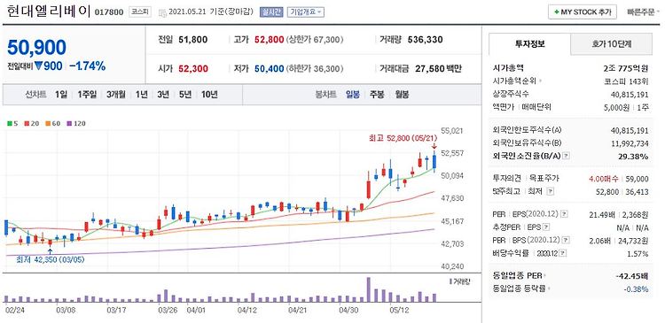The width and height of the screenshot is (665, 323).
Task: Select the 10년 line chart period
Action: click(x=209, y=95)
